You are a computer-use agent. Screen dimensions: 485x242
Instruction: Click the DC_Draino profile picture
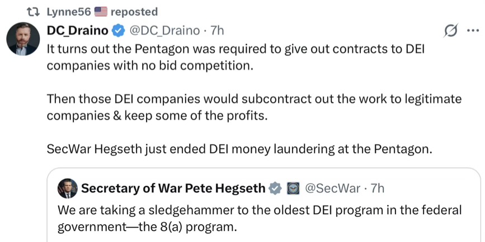[22, 40]
